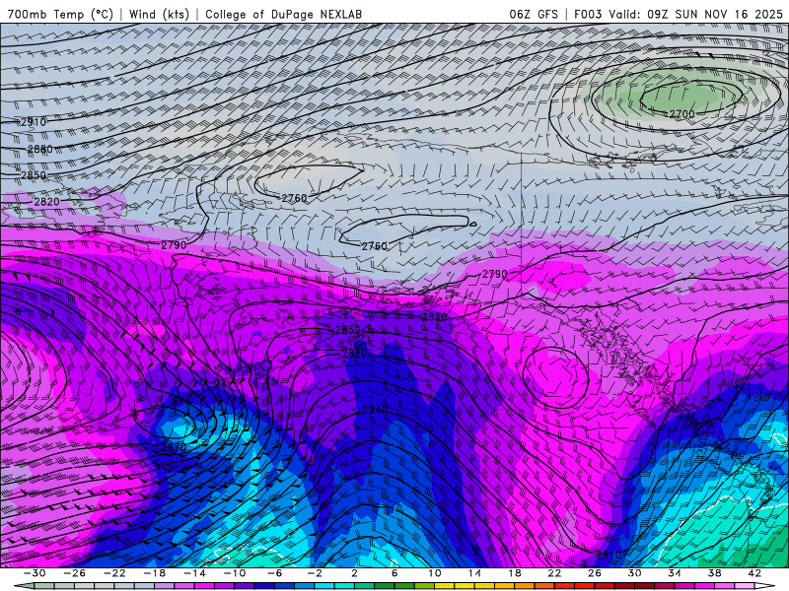Click the upper 2760 contour label
Viewport: 789px width, 591px height.
coord(294,199)
